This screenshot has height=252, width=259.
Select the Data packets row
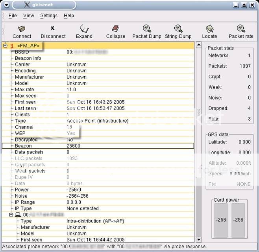(98, 152)
